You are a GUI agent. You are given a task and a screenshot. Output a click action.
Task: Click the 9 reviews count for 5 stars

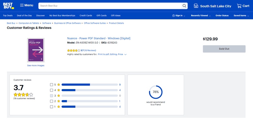click(x=120, y=85)
